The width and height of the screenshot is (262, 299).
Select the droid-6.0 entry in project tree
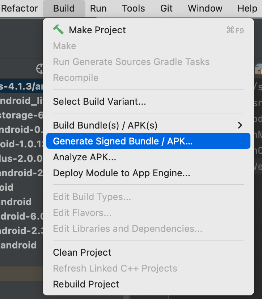tap(21, 216)
